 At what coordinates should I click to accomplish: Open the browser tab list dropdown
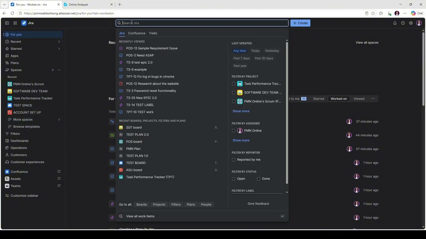click(x=4, y=5)
